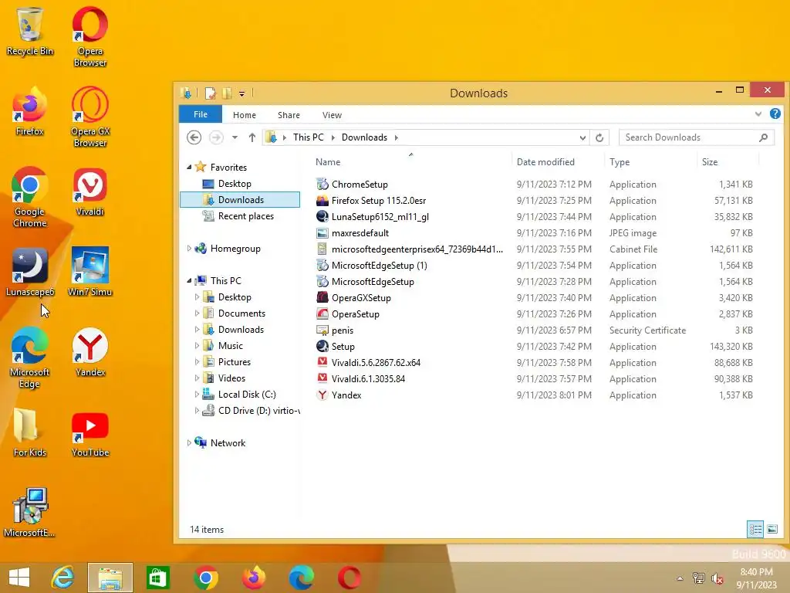Expand the Network tree node
790x593 pixels.
(x=189, y=442)
